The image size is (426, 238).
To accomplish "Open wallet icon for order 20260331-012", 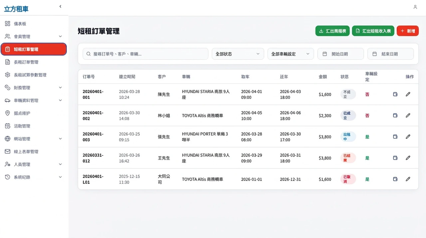I will tap(395, 158).
